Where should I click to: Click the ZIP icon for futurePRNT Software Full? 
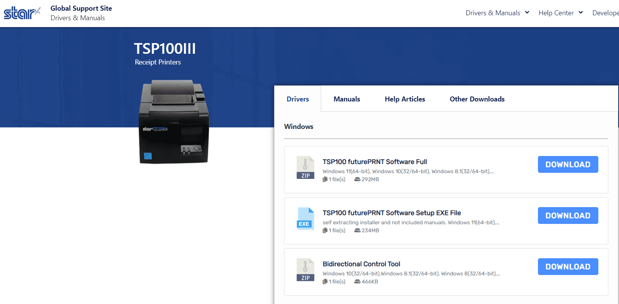[305, 167]
